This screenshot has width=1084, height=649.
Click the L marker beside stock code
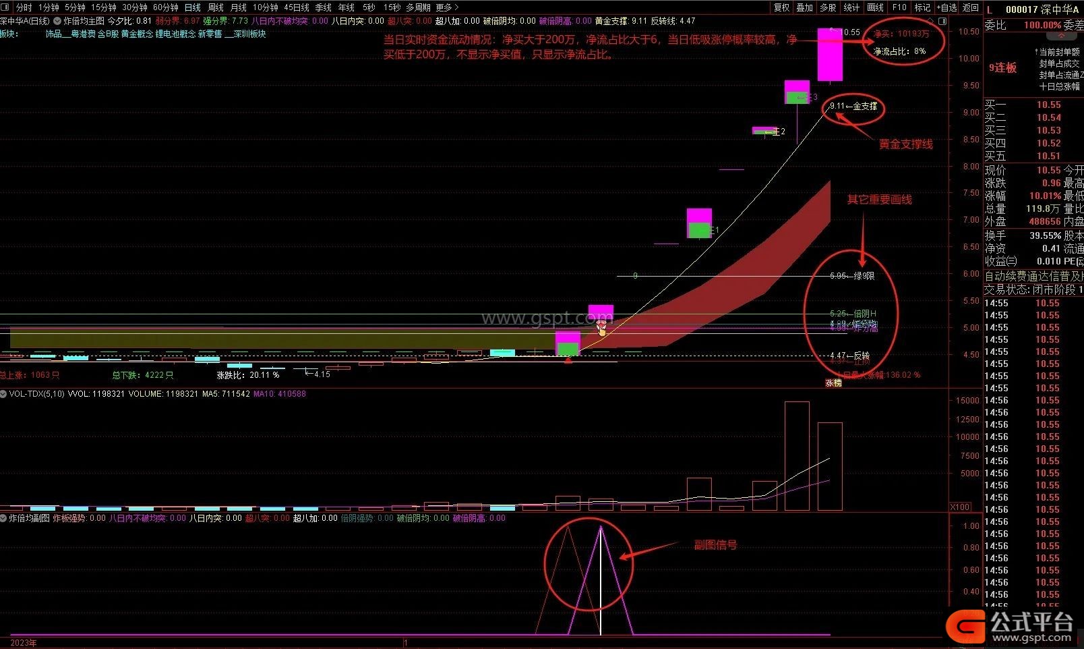(x=990, y=9)
